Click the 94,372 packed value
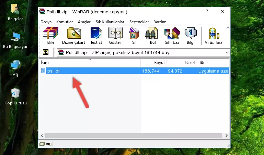This screenshot has width=264, height=155. 175,71
